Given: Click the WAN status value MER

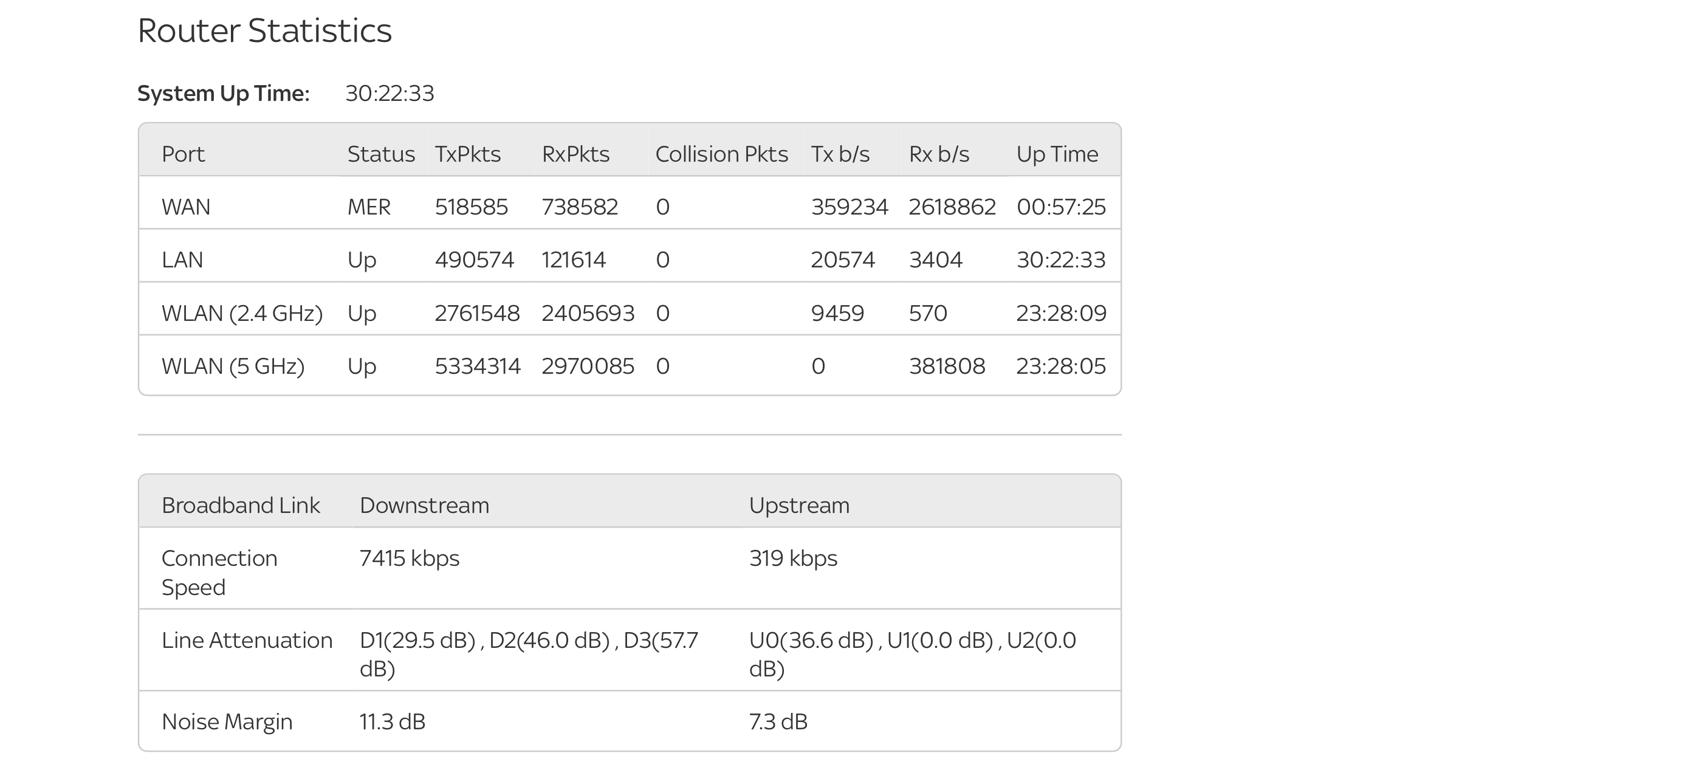Looking at the screenshot, I should click(x=369, y=207).
